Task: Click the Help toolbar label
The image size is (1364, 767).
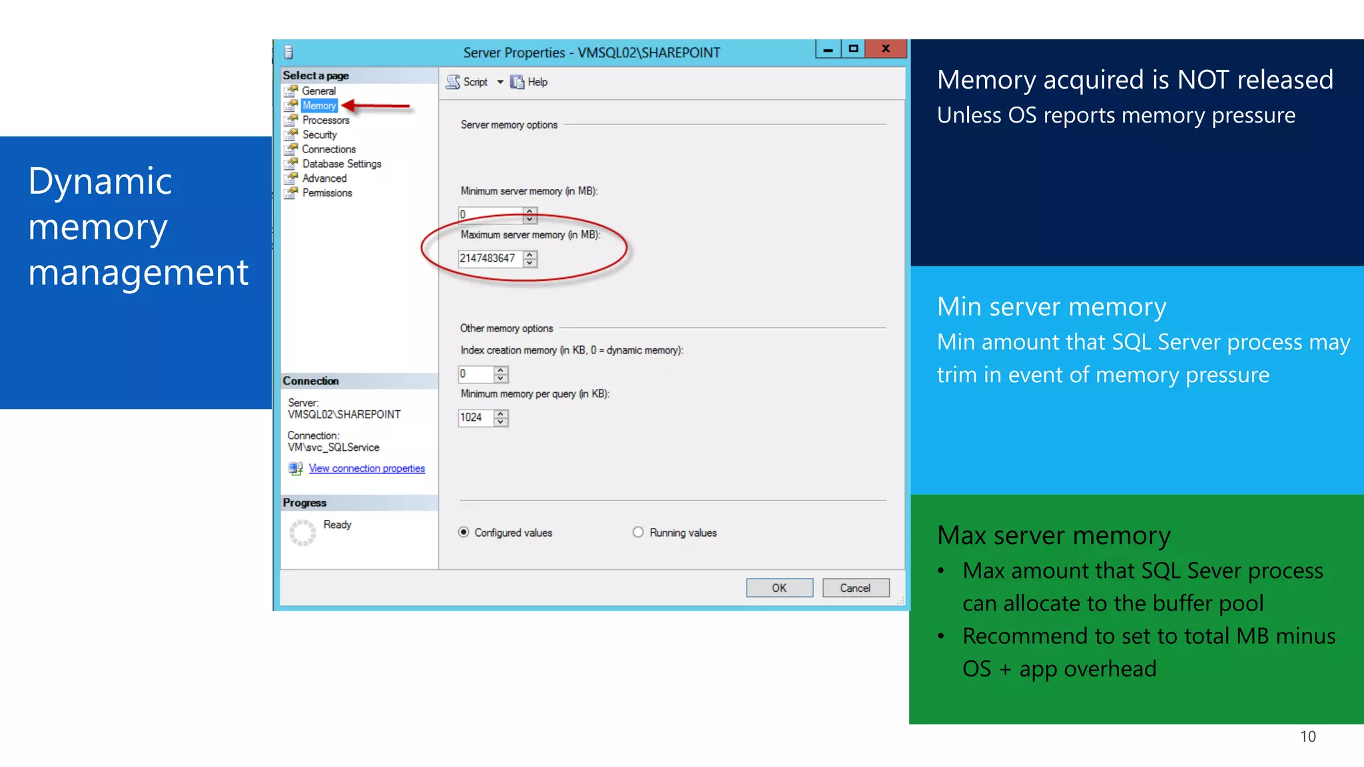Action: [537, 82]
